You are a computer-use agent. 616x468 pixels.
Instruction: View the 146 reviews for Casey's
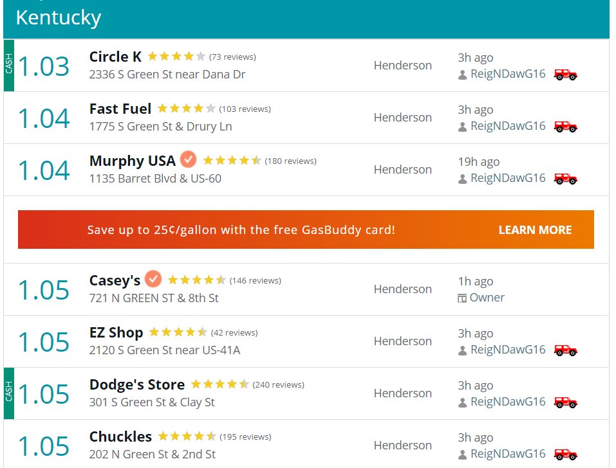coord(256,281)
